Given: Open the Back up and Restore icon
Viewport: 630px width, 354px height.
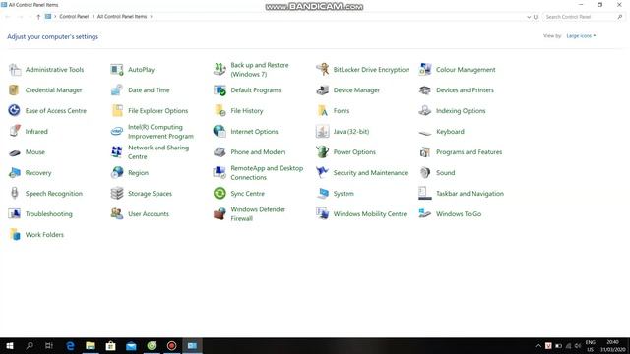Looking at the screenshot, I should click(x=220, y=70).
